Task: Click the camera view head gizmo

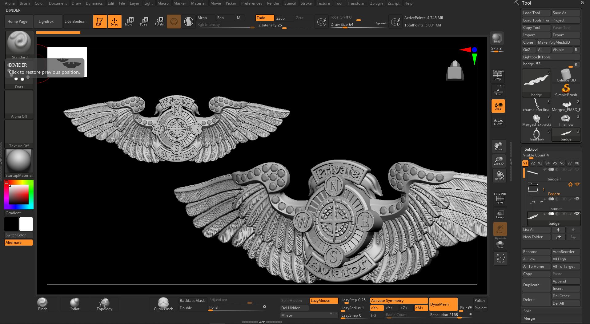Action: coord(455,71)
